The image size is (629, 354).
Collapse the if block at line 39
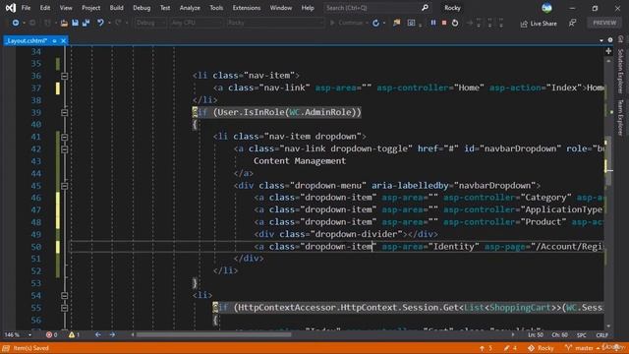[x=64, y=113]
